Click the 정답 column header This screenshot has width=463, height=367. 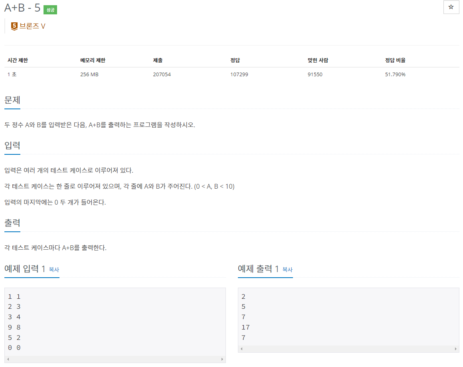pyautogui.click(x=235, y=60)
